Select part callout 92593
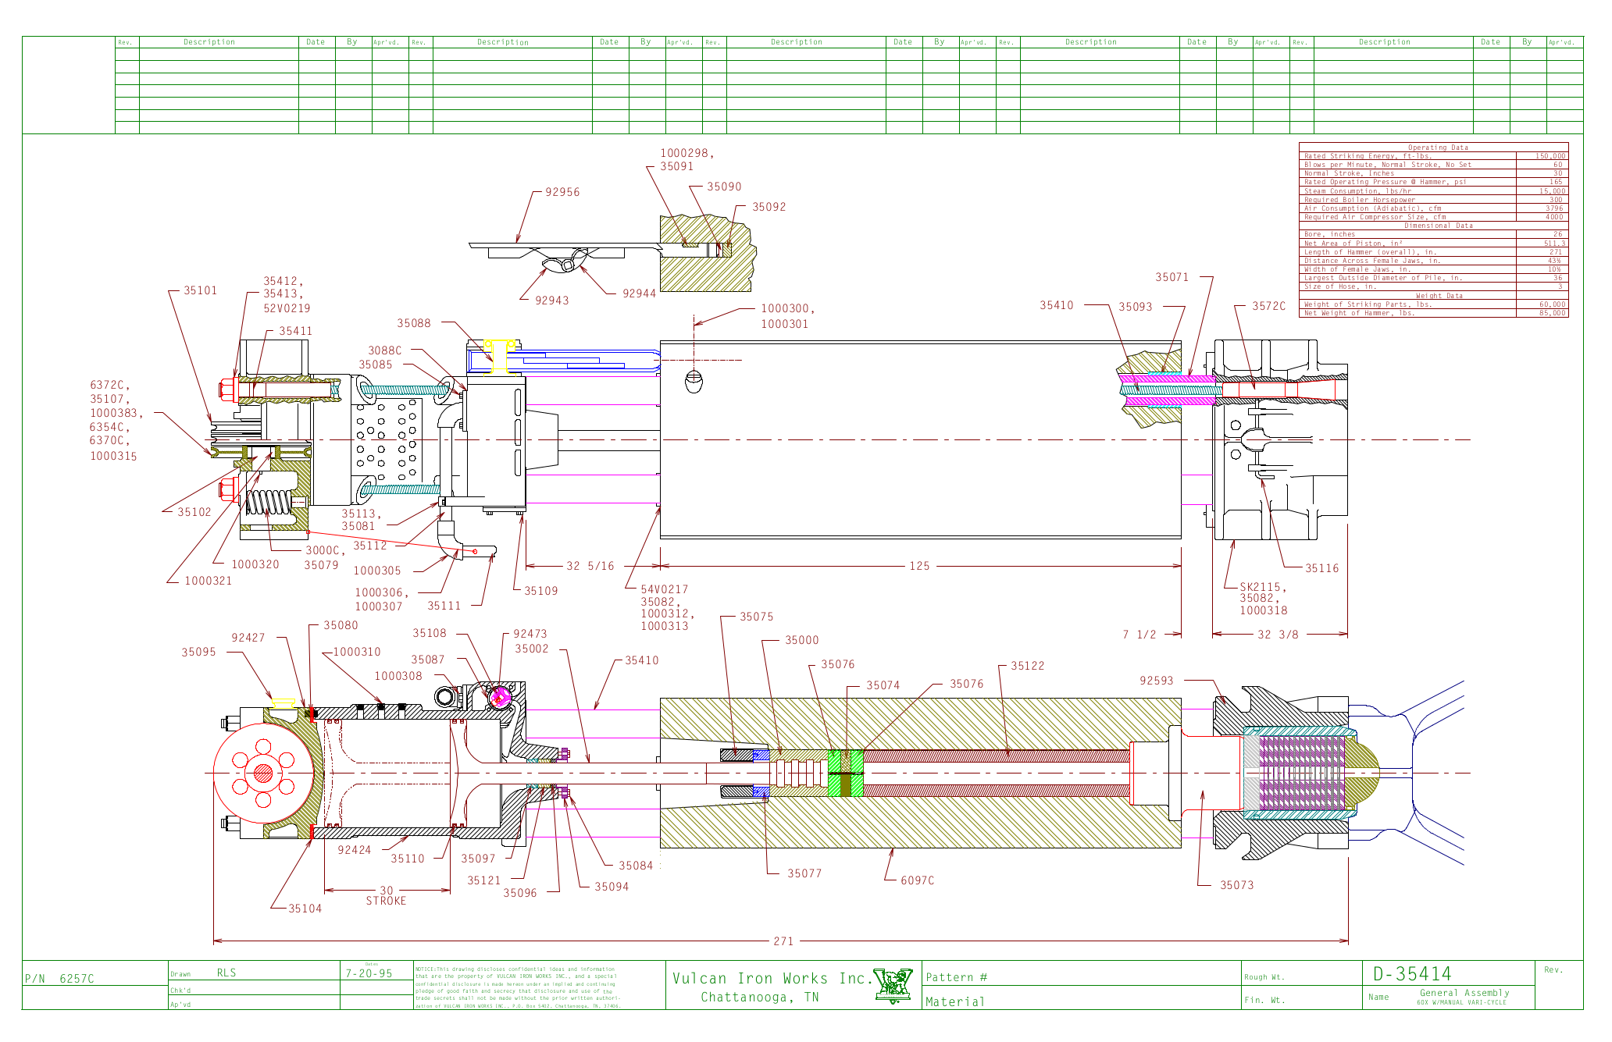1612x1042 pixels. click(1156, 681)
